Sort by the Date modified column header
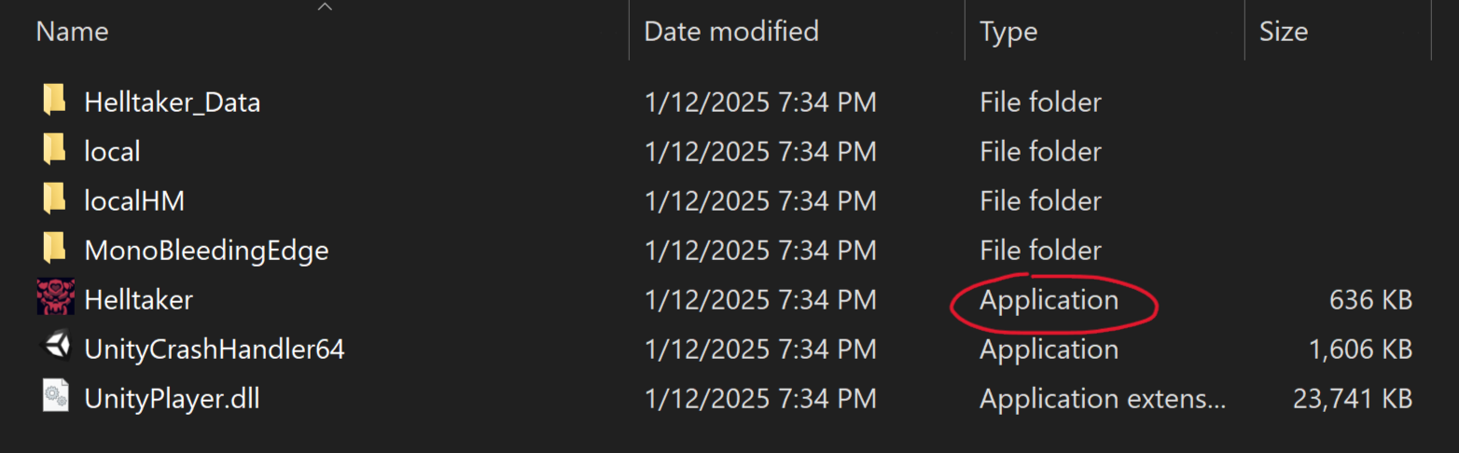This screenshot has height=453, width=1459. 731,32
